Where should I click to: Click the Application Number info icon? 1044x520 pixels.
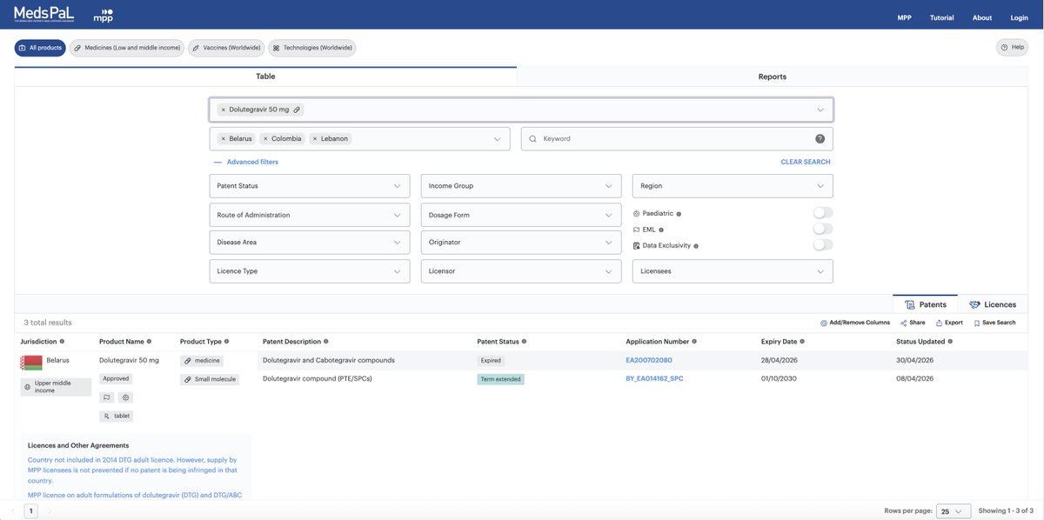tap(693, 342)
